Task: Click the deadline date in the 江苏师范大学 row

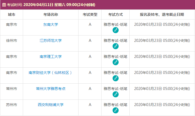Action: (162, 41)
